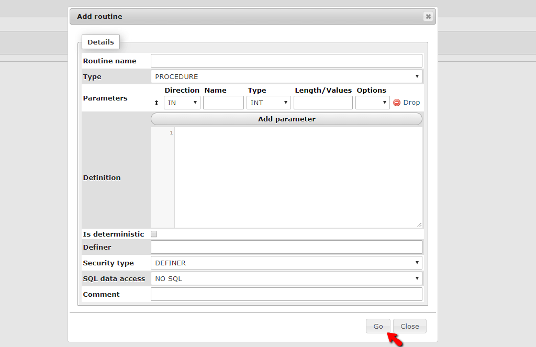536x347 pixels.
Task: Click the Length/Values column header
Action: pyautogui.click(x=323, y=90)
